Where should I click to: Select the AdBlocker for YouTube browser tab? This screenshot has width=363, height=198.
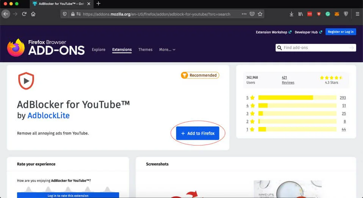[61, 4]
